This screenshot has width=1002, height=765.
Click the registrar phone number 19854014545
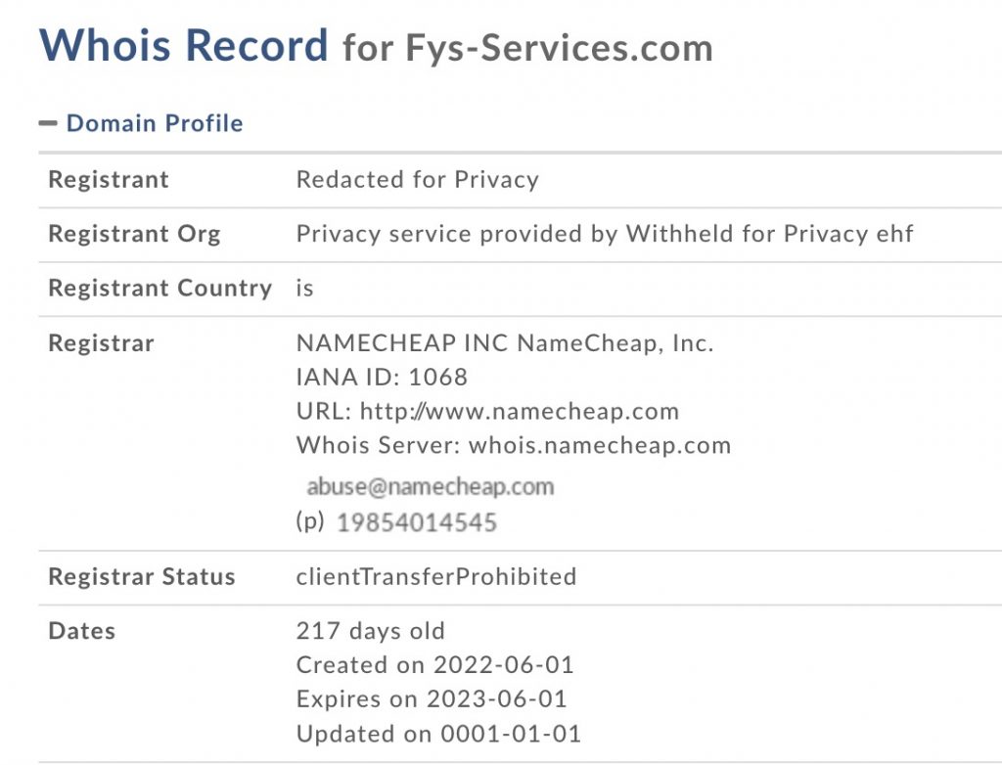pos(416,522)
